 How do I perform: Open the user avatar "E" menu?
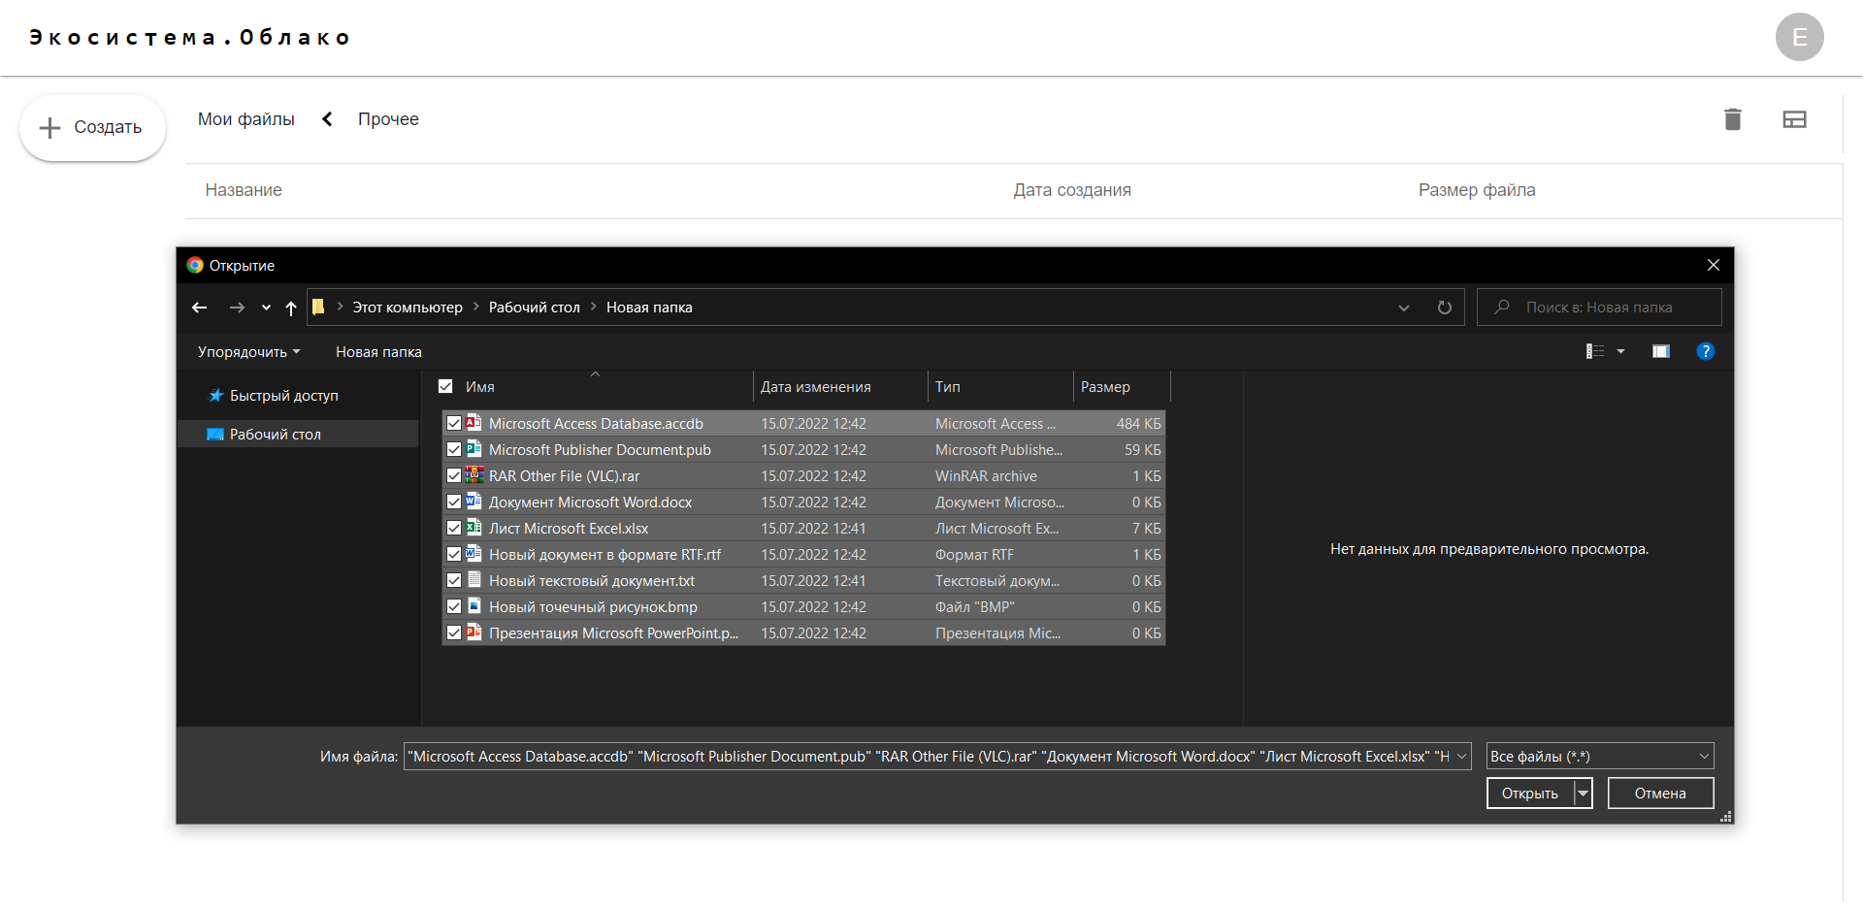tap(1799, 37)
